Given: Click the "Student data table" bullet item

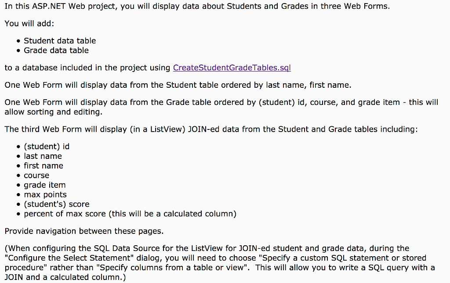Looking at the screenshot, I should click(x=60, y=41).
